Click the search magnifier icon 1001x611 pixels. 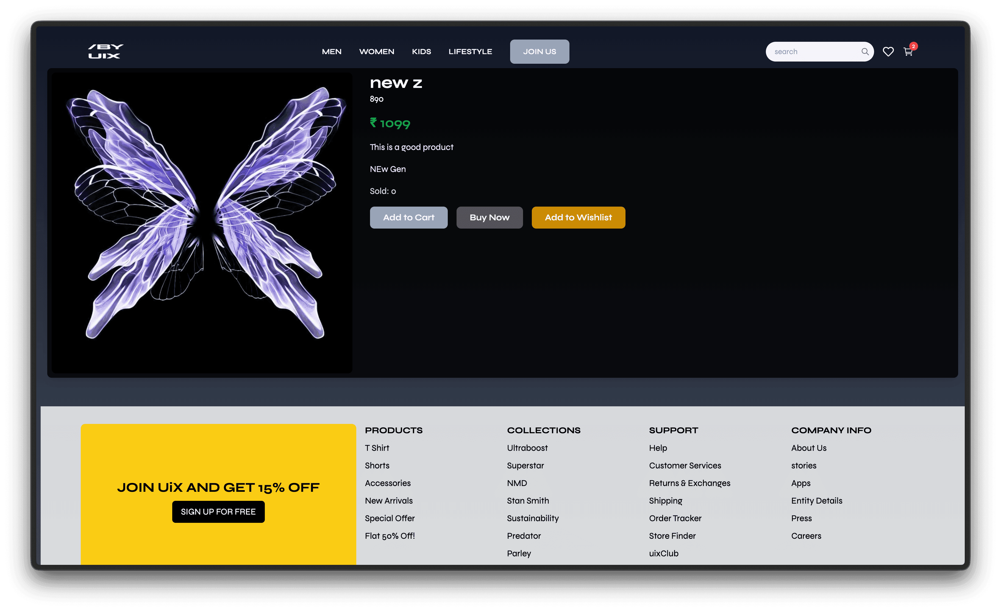(x=865, y=52)
